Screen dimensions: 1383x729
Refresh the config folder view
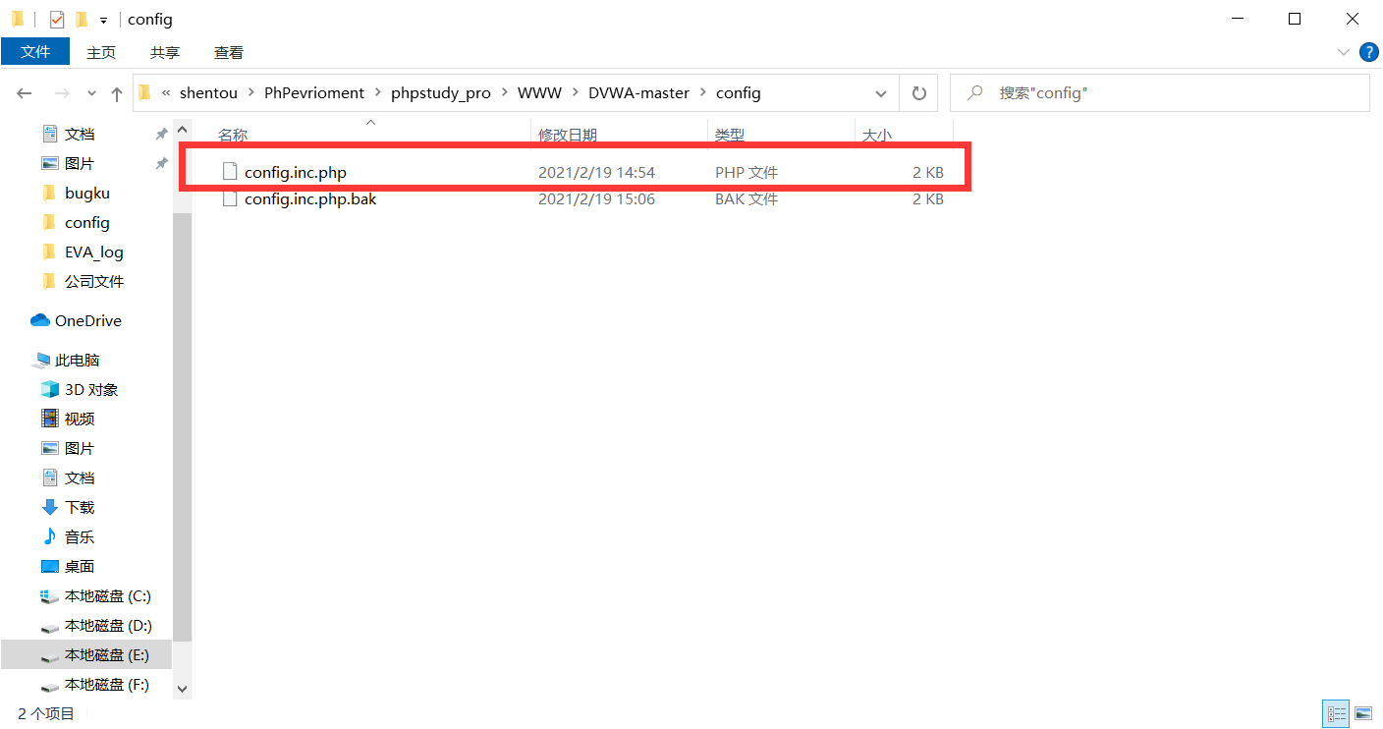coord(919,93)
